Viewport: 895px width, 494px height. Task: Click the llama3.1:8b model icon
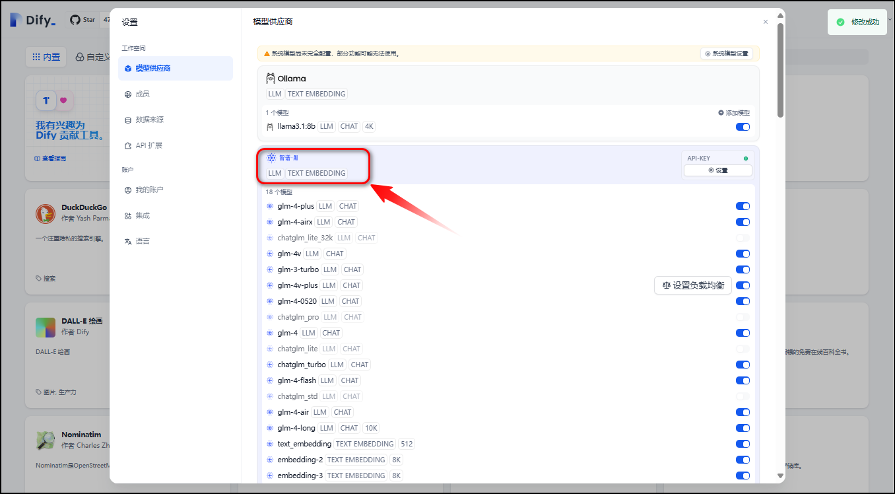269,127
